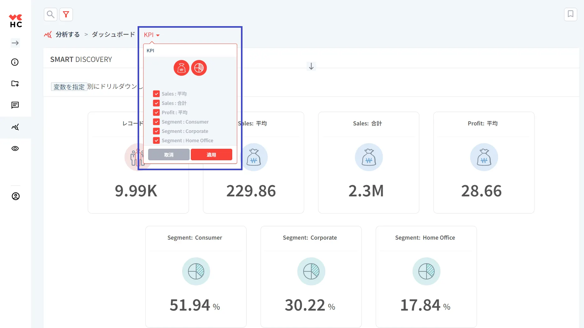Click the 取消 cancel button
Image resolution: width=584 pixels, height=328 pixels.
click(169, 155)
